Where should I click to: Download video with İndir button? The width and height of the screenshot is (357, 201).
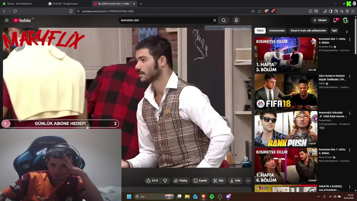[x=235, y=181]
